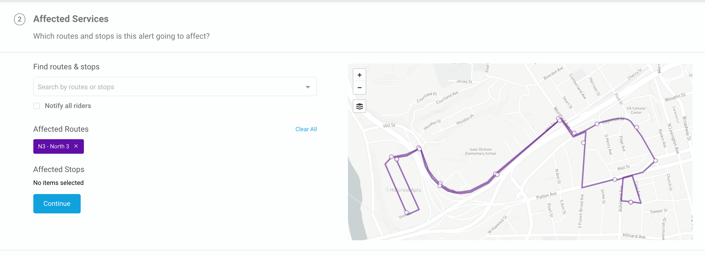Select the stop marker on Patton Ave
This screenshot has width=705, height=258.
[x=615, y=180]
